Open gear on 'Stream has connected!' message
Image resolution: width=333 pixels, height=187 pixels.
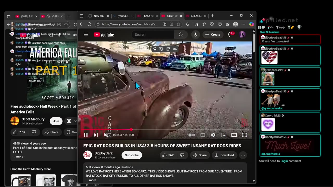click(292, 38)
